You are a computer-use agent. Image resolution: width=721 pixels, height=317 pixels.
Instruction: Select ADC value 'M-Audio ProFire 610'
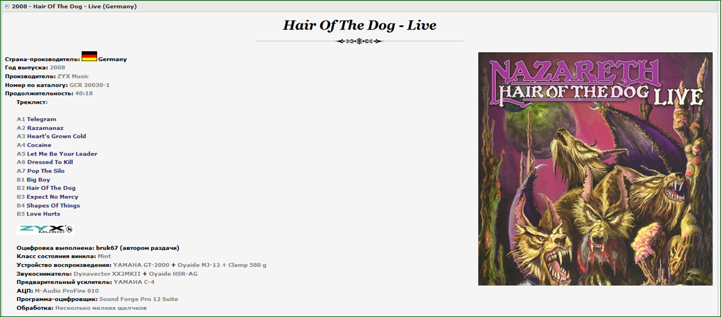coord(67,291)
